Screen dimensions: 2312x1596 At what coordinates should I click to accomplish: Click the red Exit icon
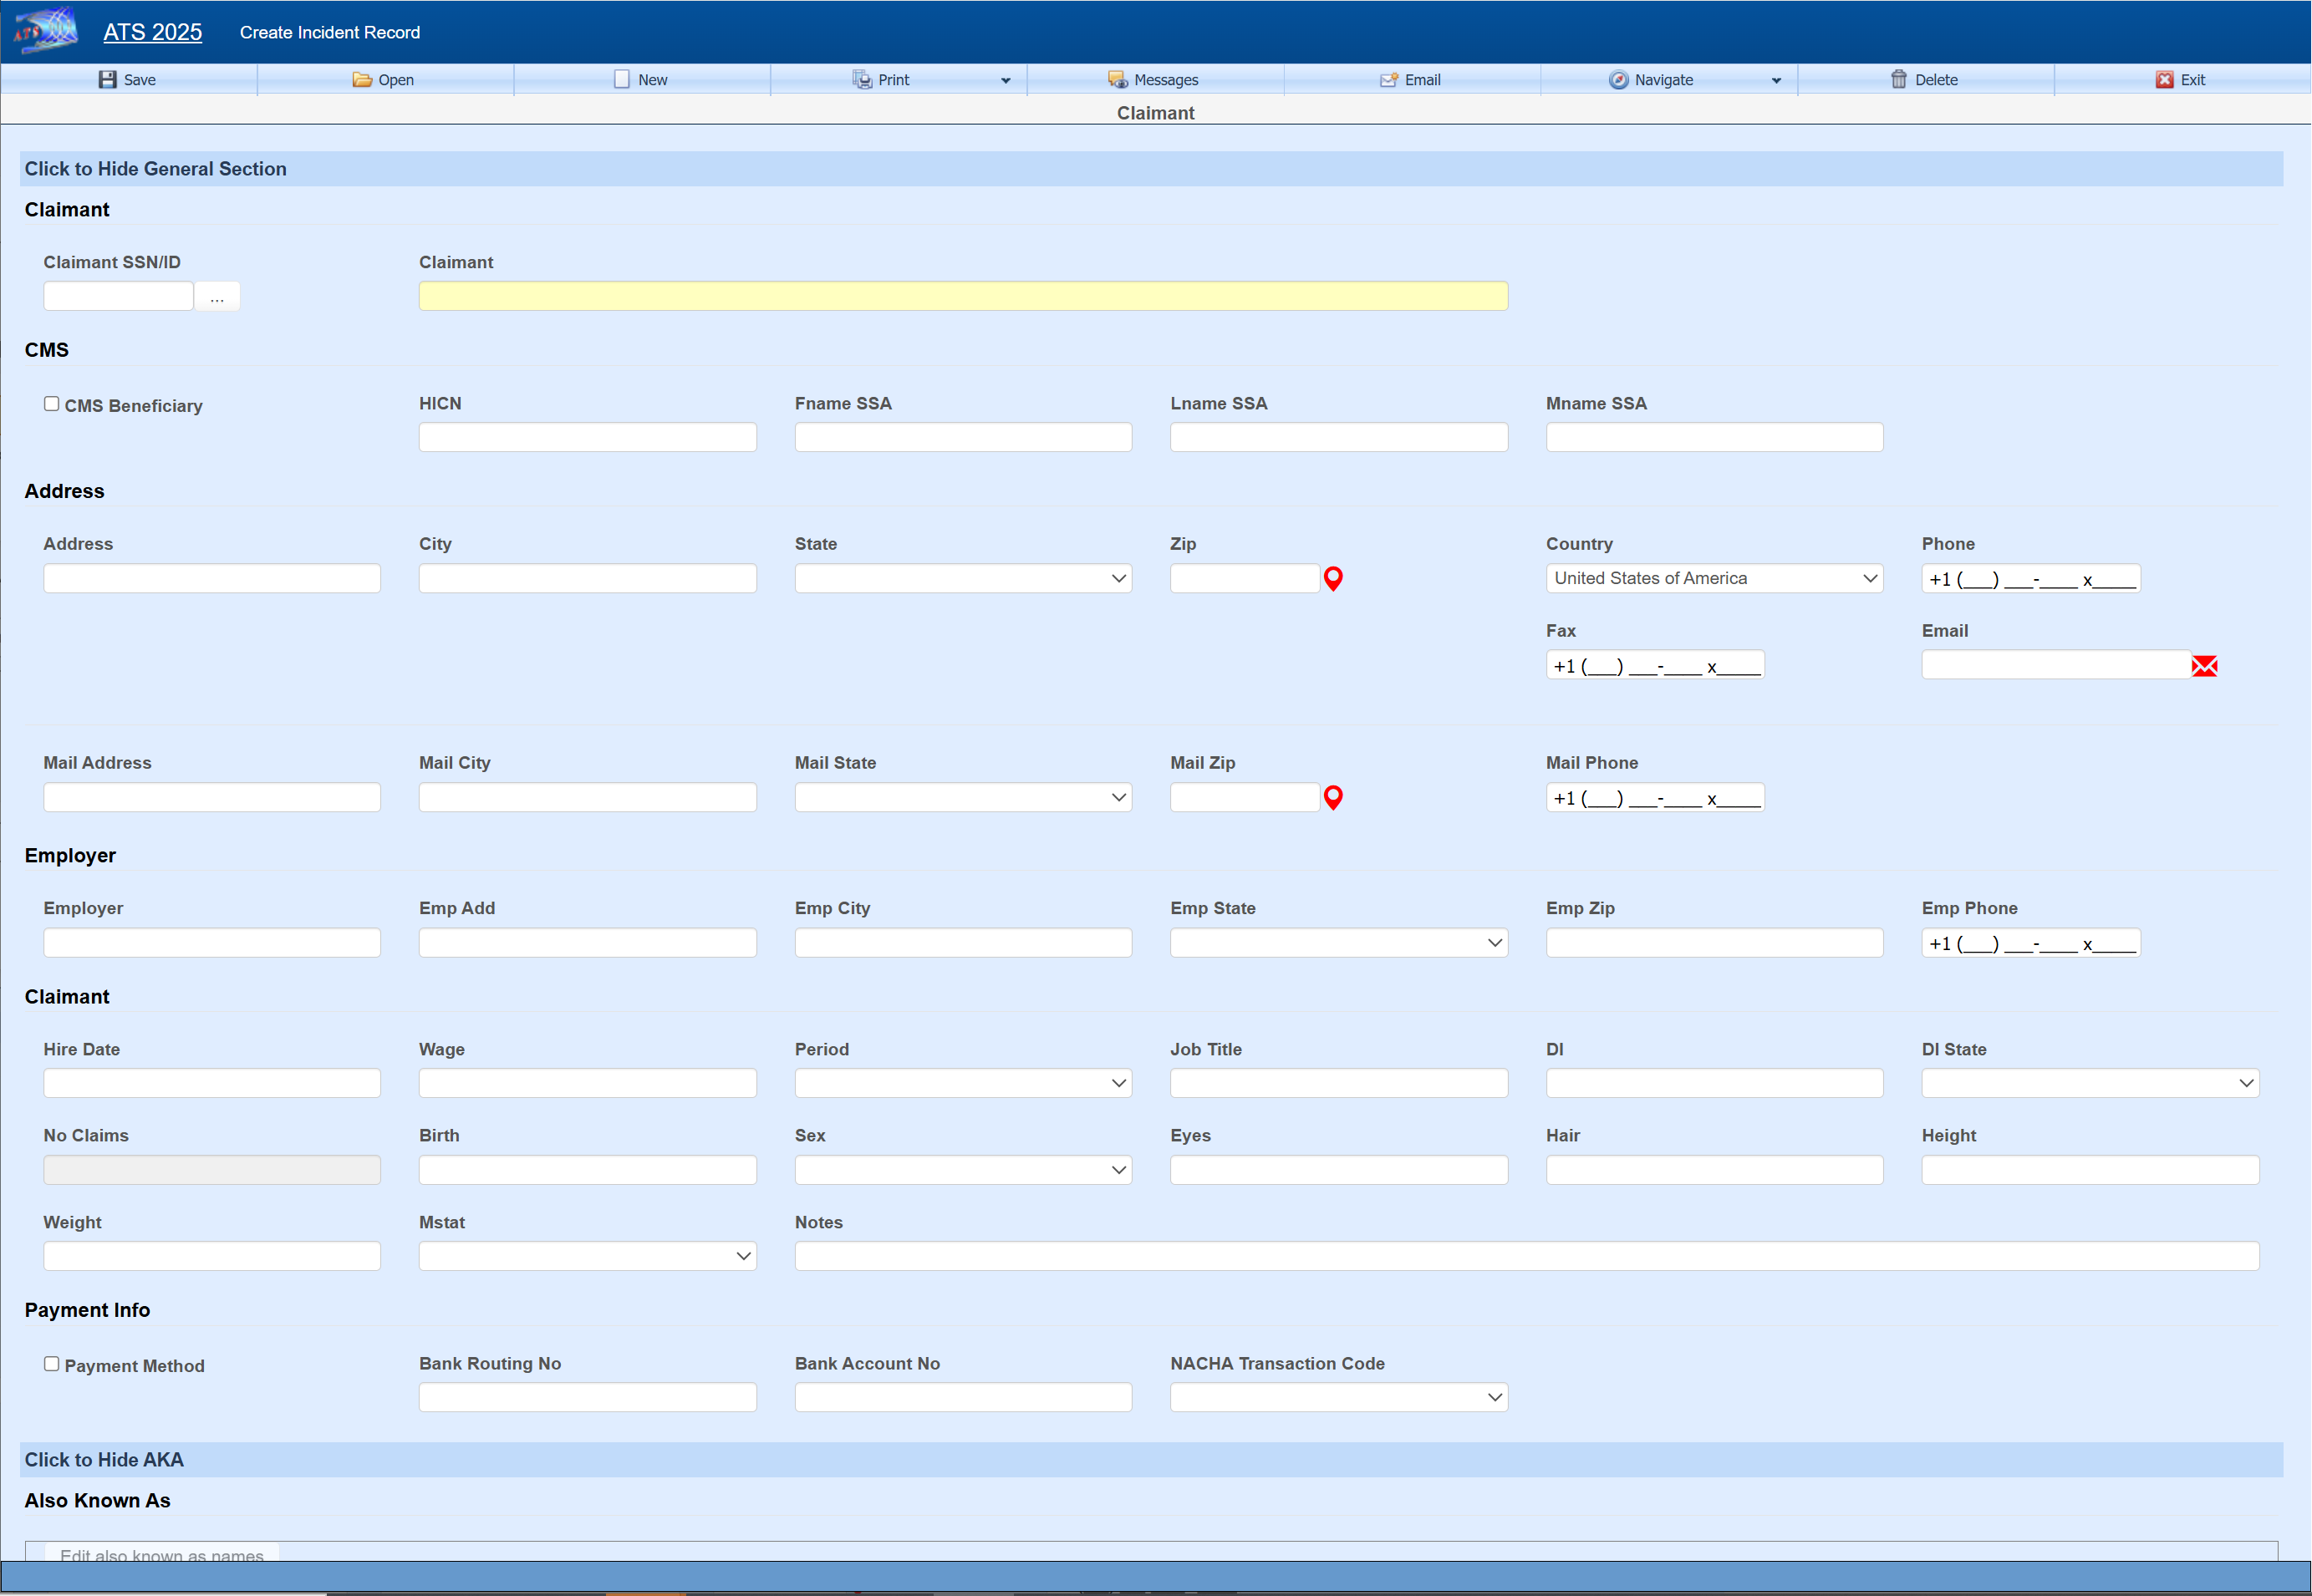click(2164, 80)
